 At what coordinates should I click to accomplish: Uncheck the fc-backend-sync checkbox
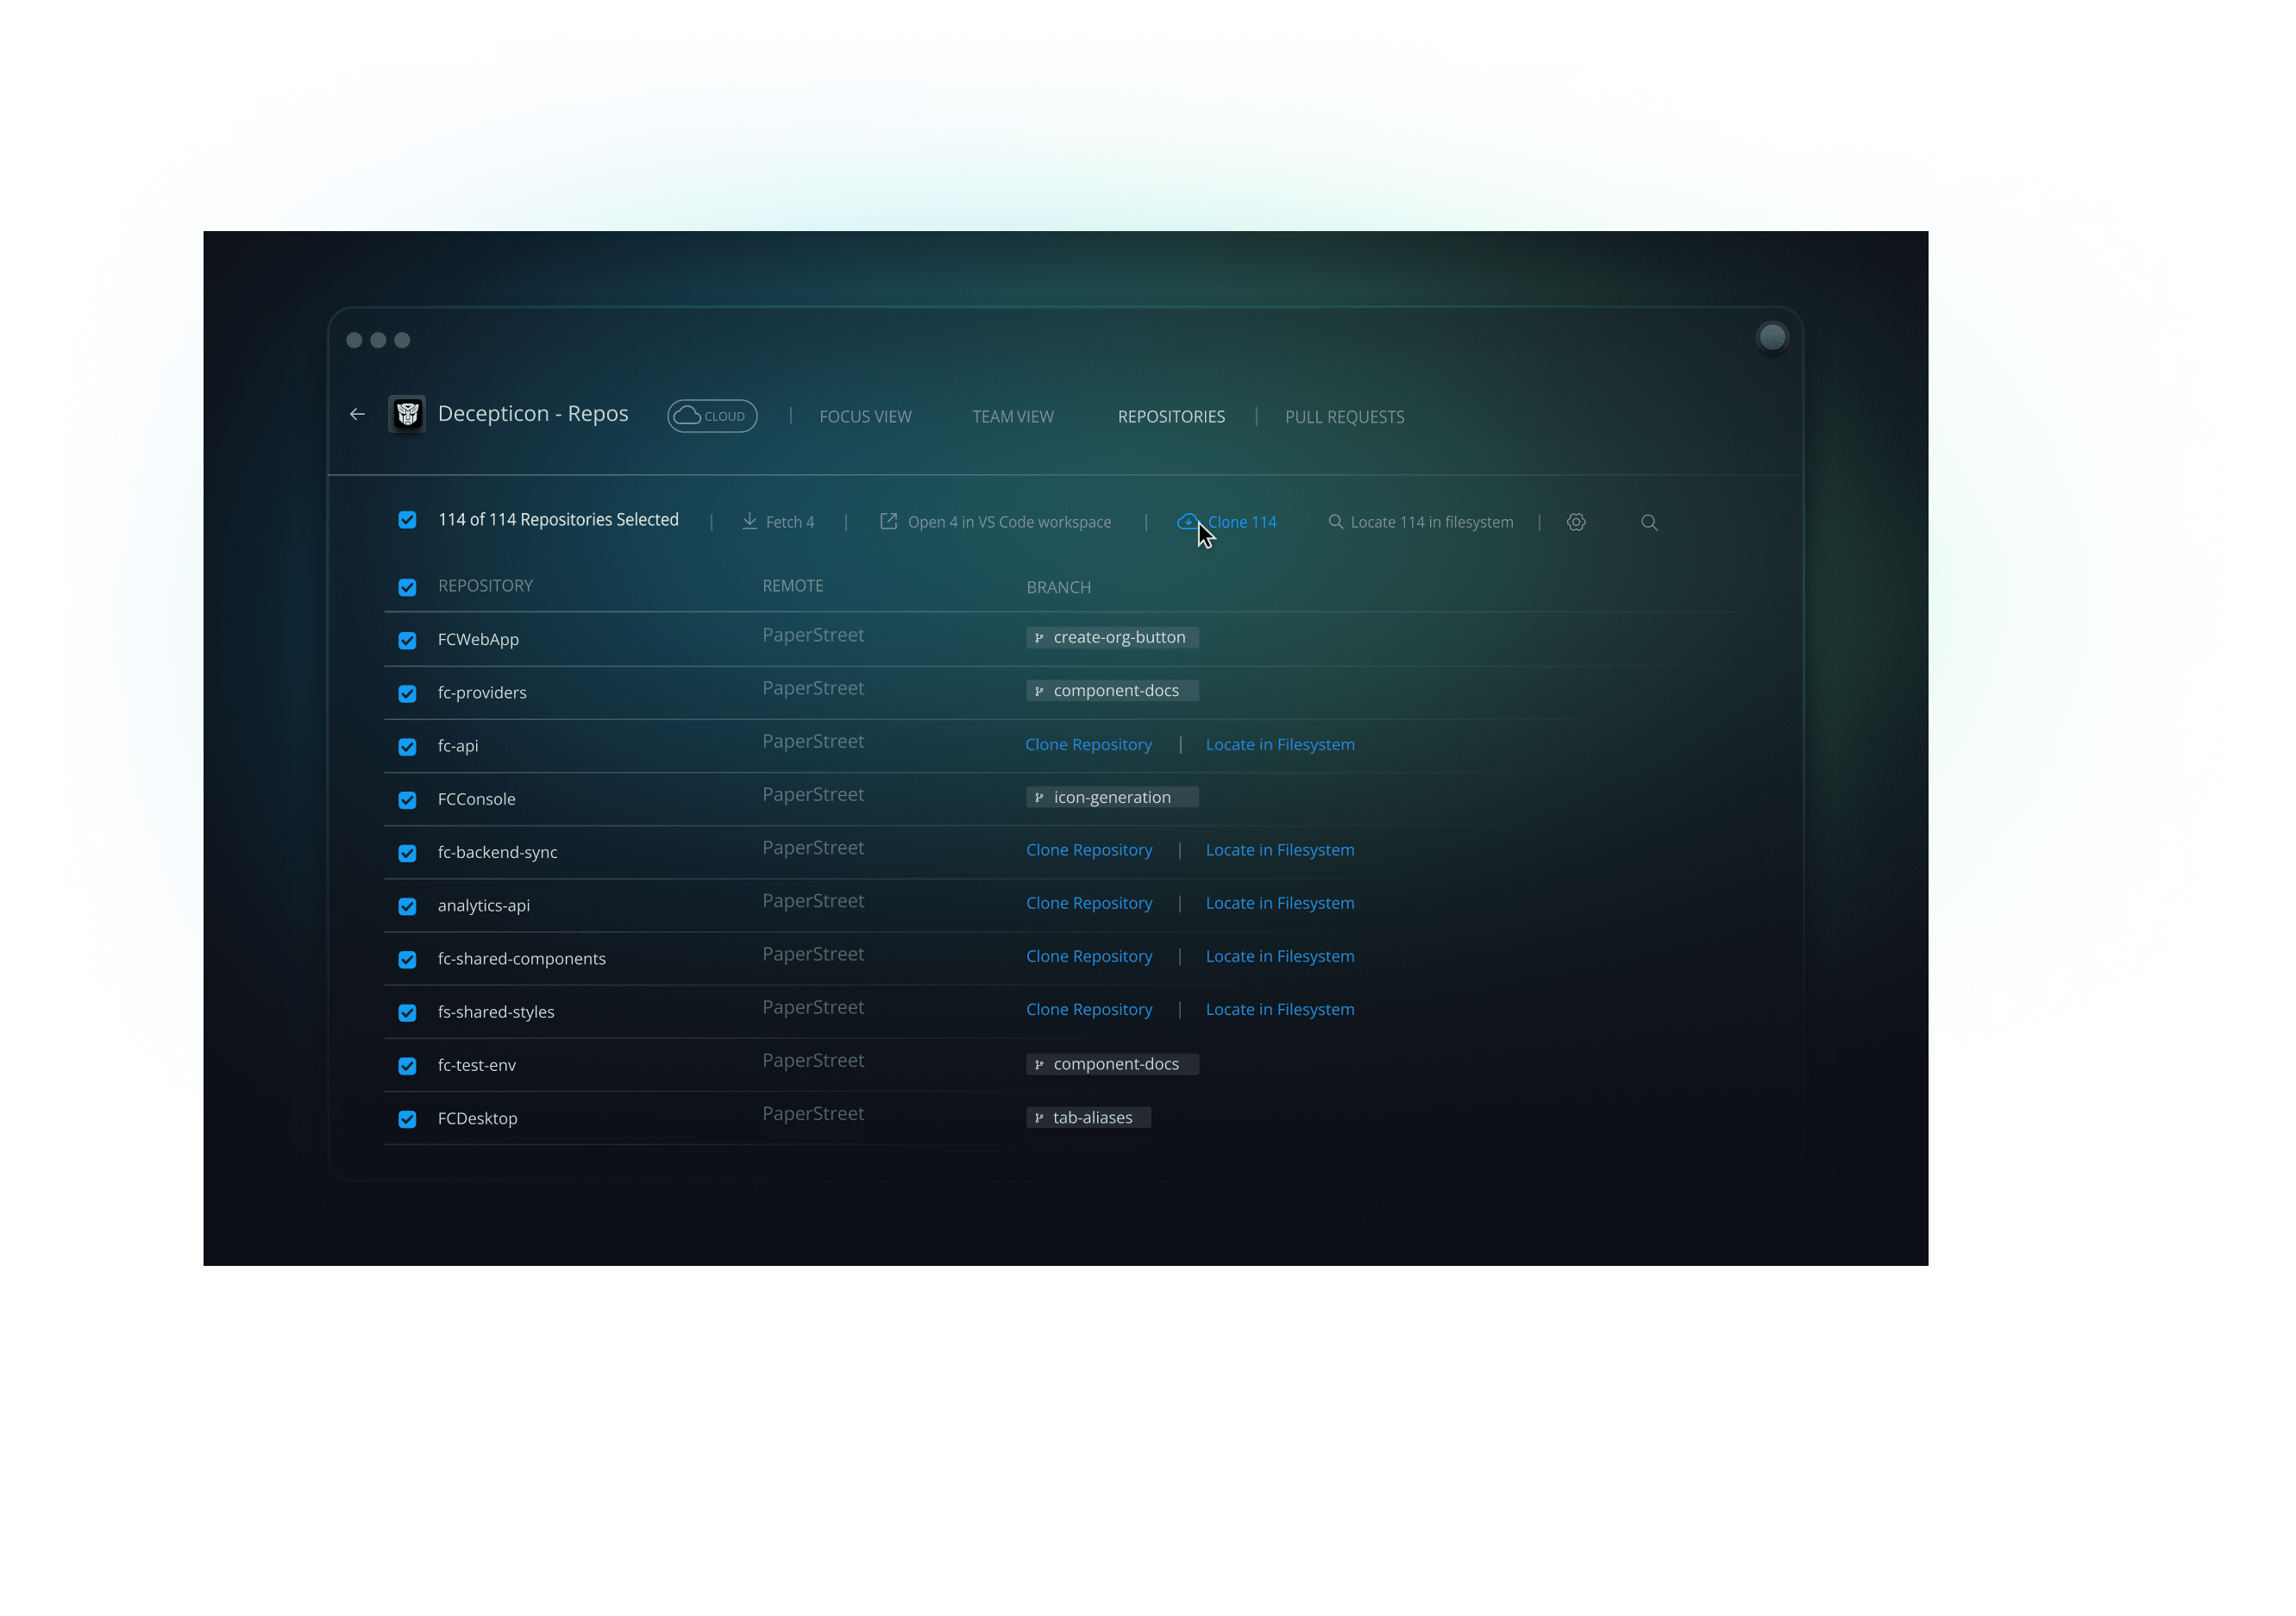click(407, 853)
